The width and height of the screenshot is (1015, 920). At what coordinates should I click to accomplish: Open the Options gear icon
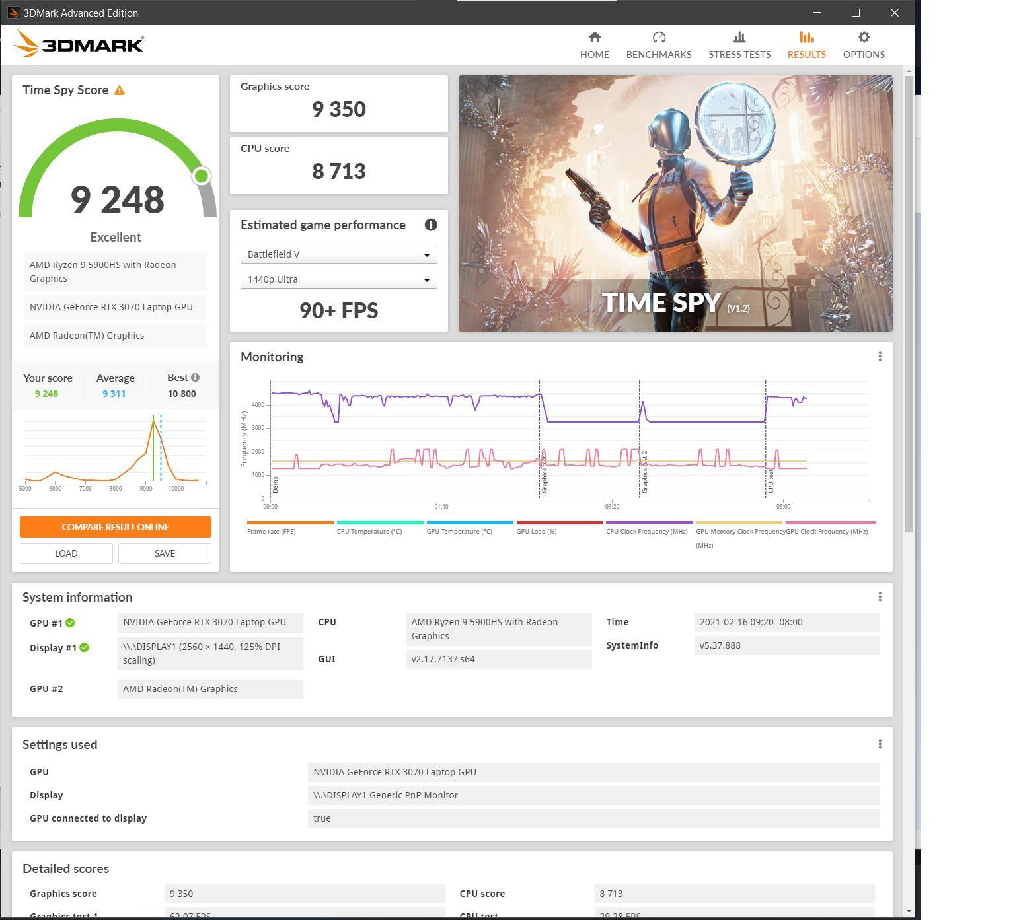point(863,38)
